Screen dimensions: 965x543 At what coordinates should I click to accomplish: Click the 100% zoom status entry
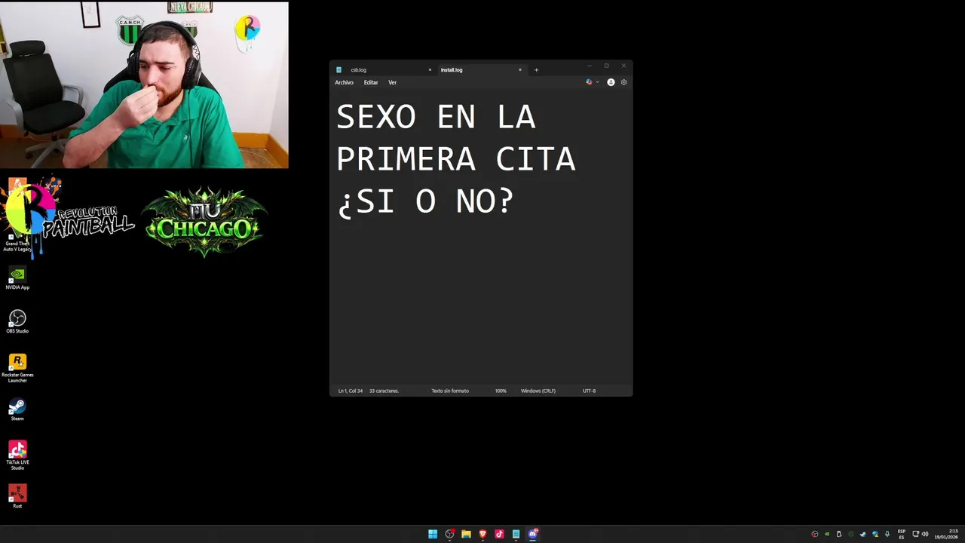point(501,391)
